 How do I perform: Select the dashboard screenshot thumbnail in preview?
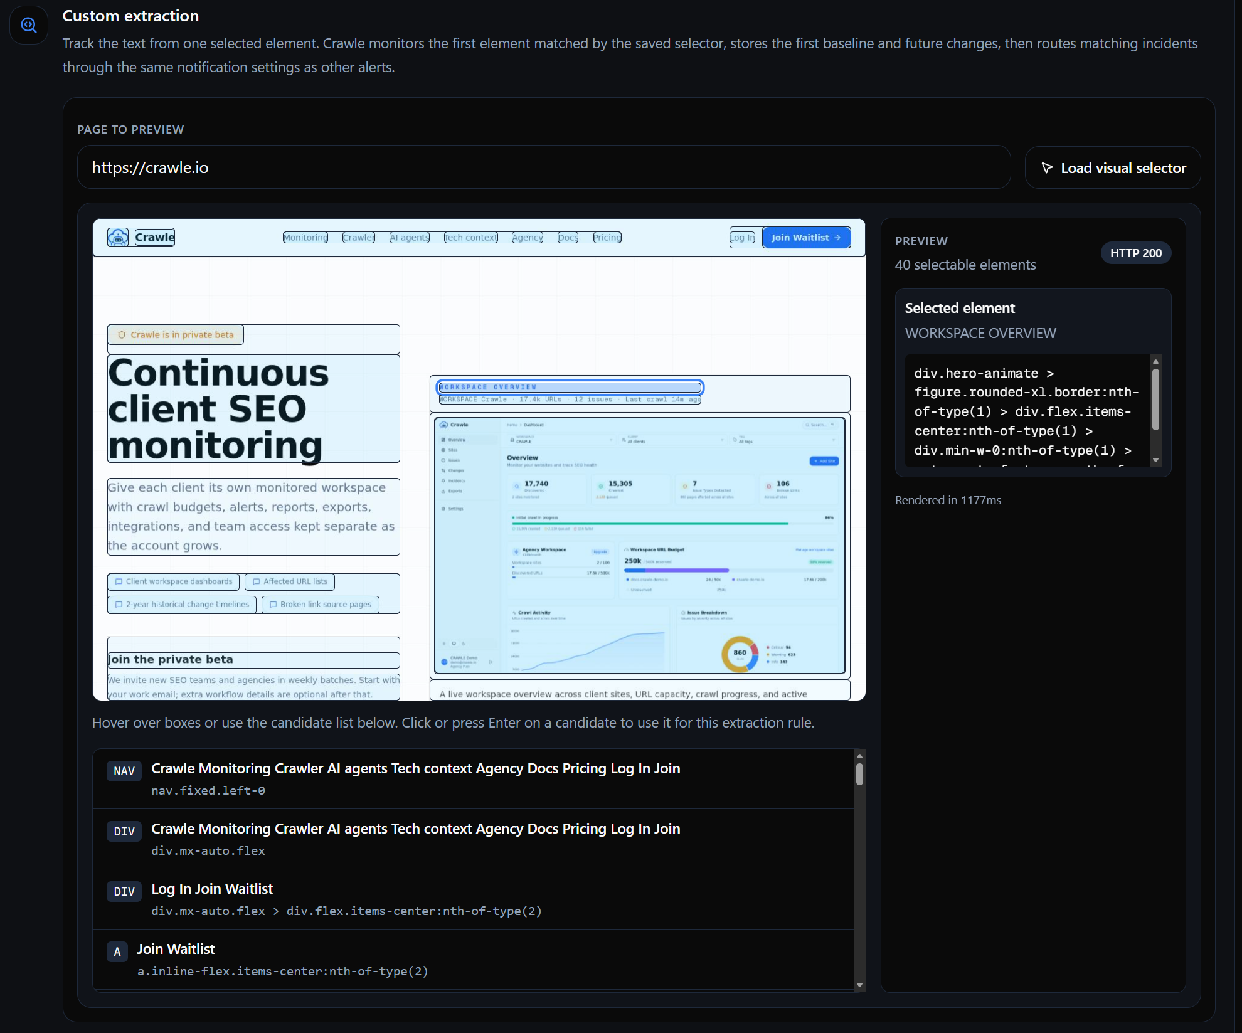pyautogui.click(x=640, y=546)
